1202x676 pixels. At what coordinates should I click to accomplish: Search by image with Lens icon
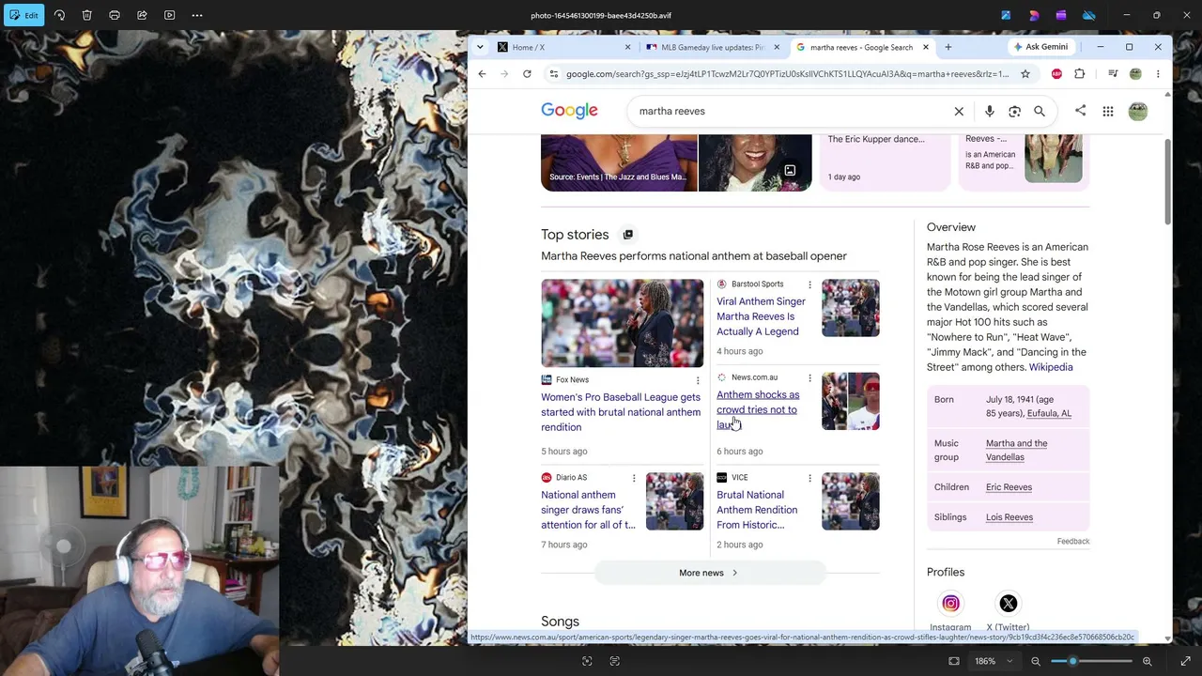click(x=1014, y=111)
